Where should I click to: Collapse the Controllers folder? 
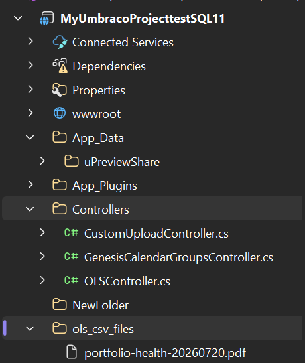tap(30, 209)
